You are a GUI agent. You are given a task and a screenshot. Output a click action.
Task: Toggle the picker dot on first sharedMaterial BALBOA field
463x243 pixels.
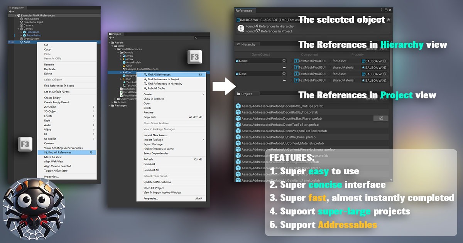coord(384,67)
